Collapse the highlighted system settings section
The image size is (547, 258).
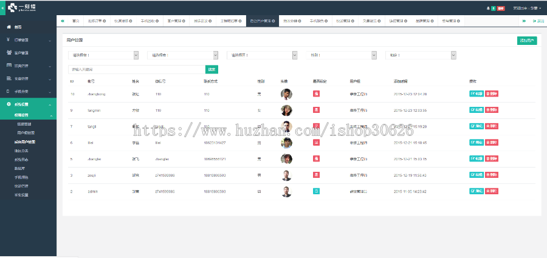50,104
